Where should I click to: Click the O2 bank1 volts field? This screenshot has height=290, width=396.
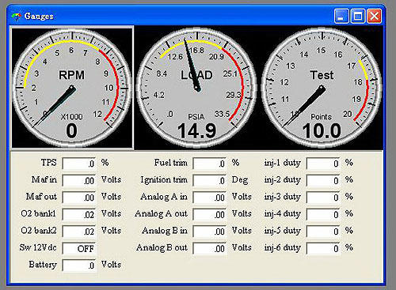[79, 214]
